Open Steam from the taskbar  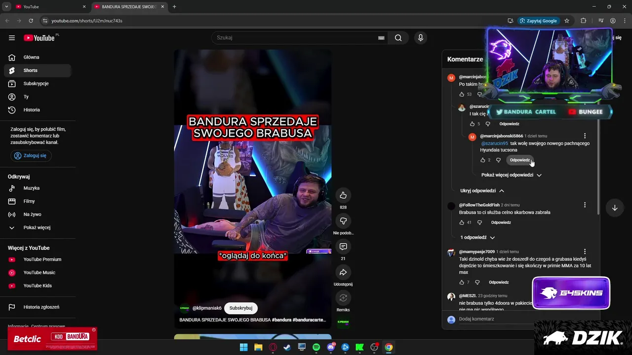[x=287, y=347]
